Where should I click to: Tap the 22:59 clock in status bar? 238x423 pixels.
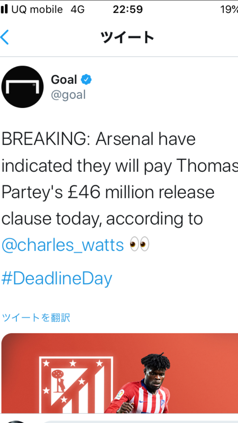(128, 10)
